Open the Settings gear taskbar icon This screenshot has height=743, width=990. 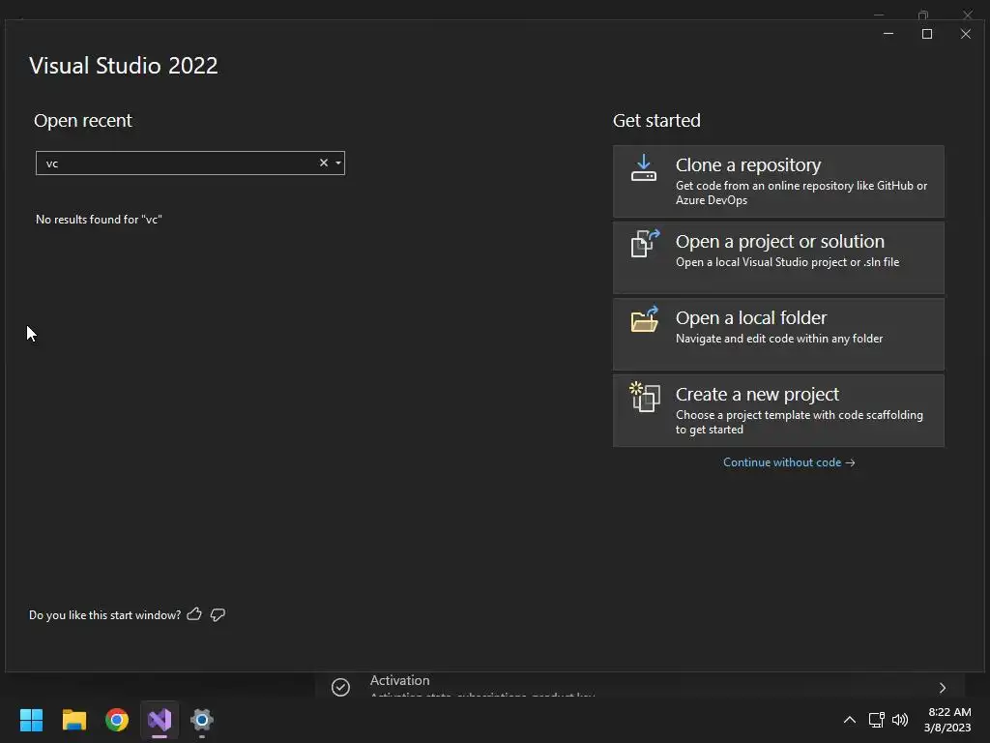(x=202, y=720)
